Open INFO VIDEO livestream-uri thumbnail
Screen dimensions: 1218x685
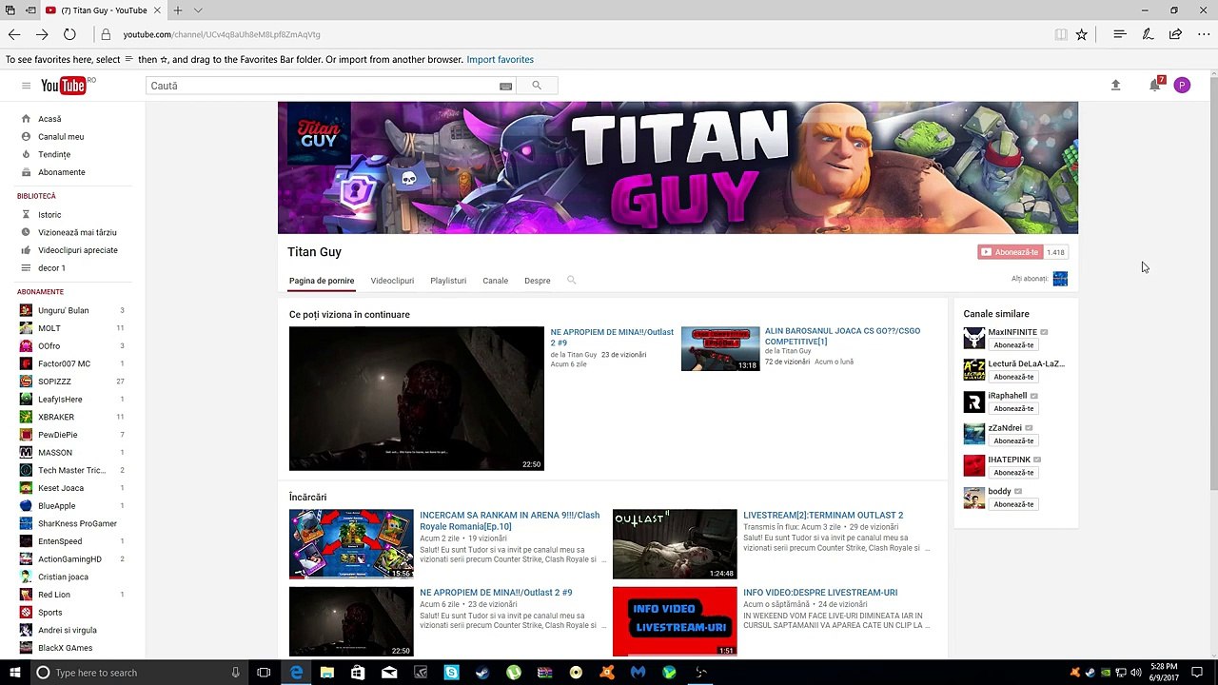point(675,621)
